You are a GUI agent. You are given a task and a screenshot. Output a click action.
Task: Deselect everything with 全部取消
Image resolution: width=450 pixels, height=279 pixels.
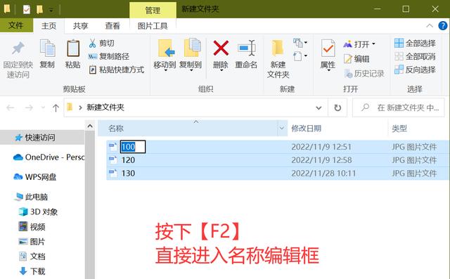(415, 56)
